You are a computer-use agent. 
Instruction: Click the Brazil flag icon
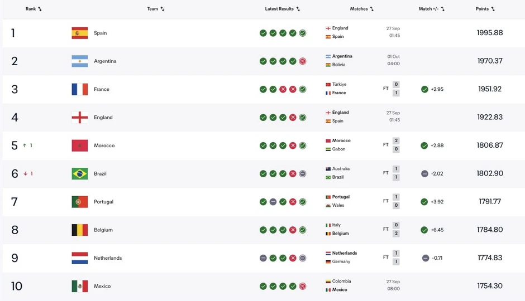(x=80, y=174)
